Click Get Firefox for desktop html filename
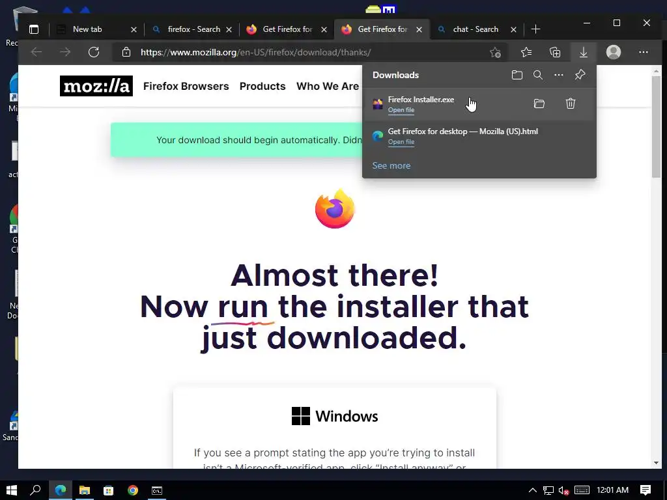Screen dimensions: 667x500 463,132
